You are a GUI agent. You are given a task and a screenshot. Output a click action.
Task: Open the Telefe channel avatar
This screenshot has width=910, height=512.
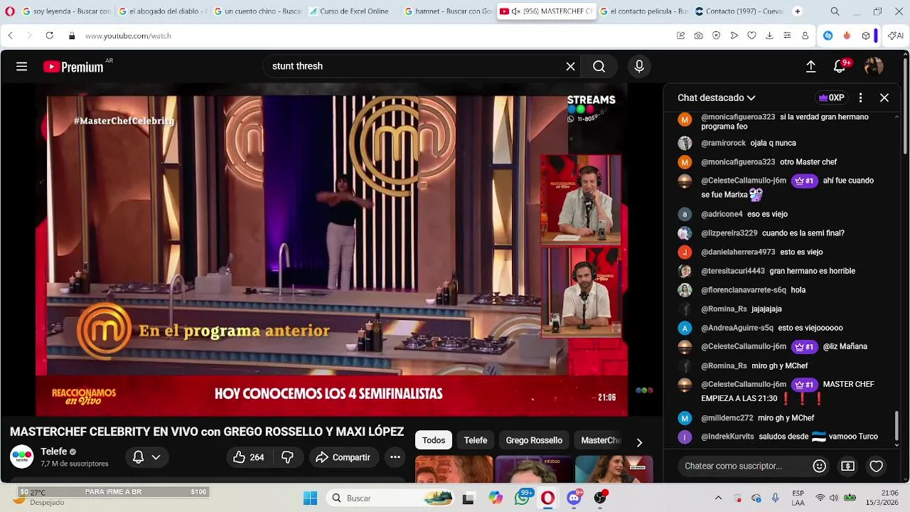tap(21, 457)
